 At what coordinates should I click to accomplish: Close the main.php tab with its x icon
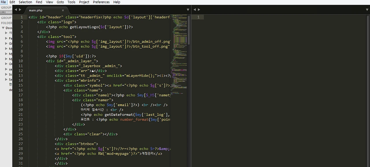coord(63,10)
